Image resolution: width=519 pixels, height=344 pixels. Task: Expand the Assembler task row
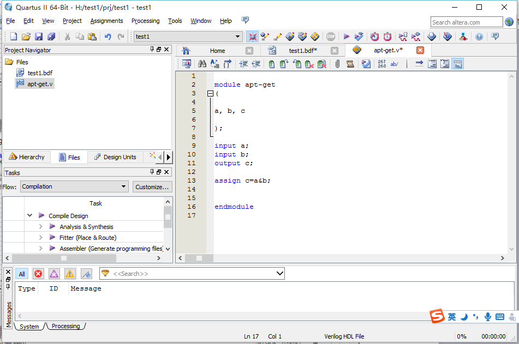coord(41,248)
